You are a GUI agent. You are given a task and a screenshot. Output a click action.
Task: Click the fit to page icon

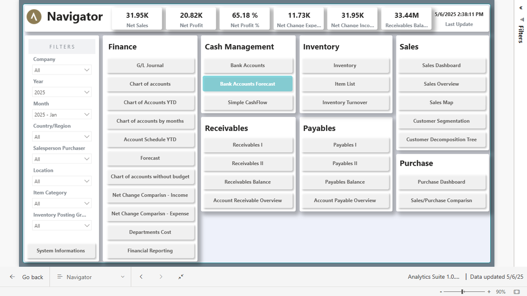(517, 292)
